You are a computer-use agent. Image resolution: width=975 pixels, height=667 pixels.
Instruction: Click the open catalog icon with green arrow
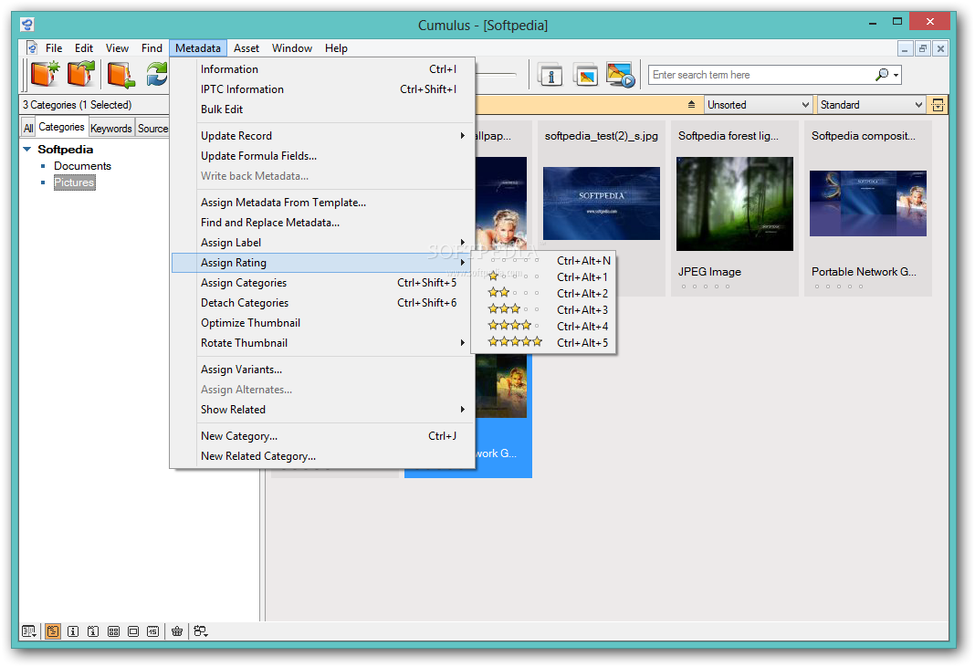[x=81, y=74]
